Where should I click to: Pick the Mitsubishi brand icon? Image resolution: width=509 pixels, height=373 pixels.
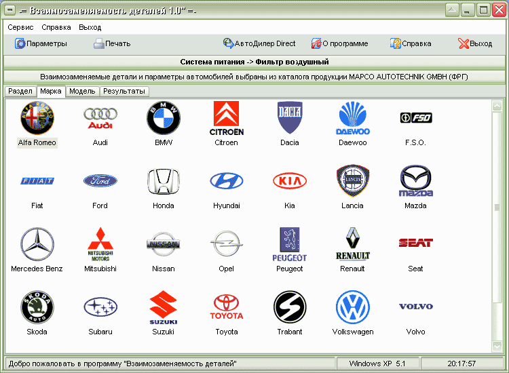100,244
